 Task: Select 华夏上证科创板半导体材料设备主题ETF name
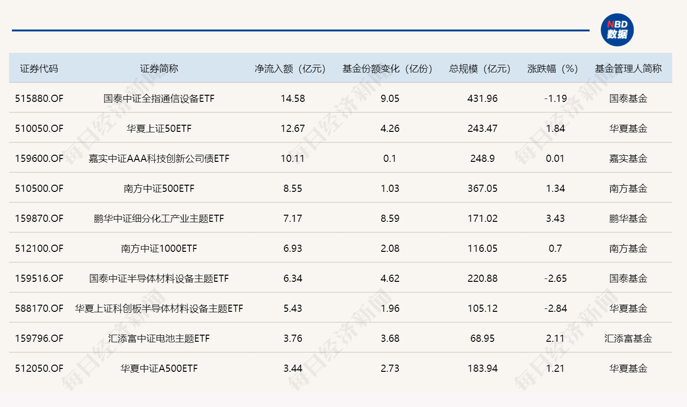[x=159, y=308]
